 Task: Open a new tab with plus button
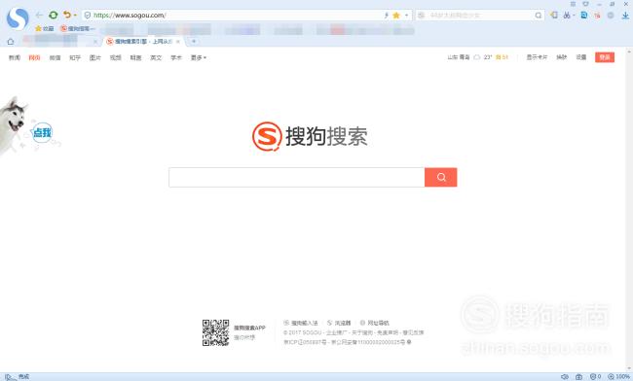(194, 41)
